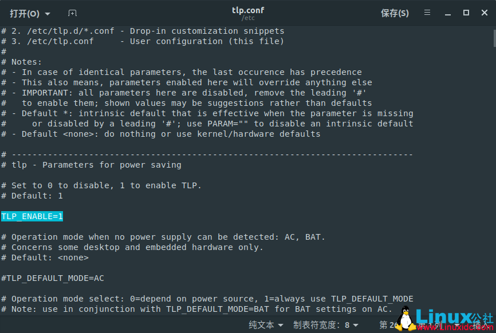The height and width of the screenshot is (333, 496).
Task: Open the 制表符宽度 tab width dropdown
Action: click(x=325, y=324)
